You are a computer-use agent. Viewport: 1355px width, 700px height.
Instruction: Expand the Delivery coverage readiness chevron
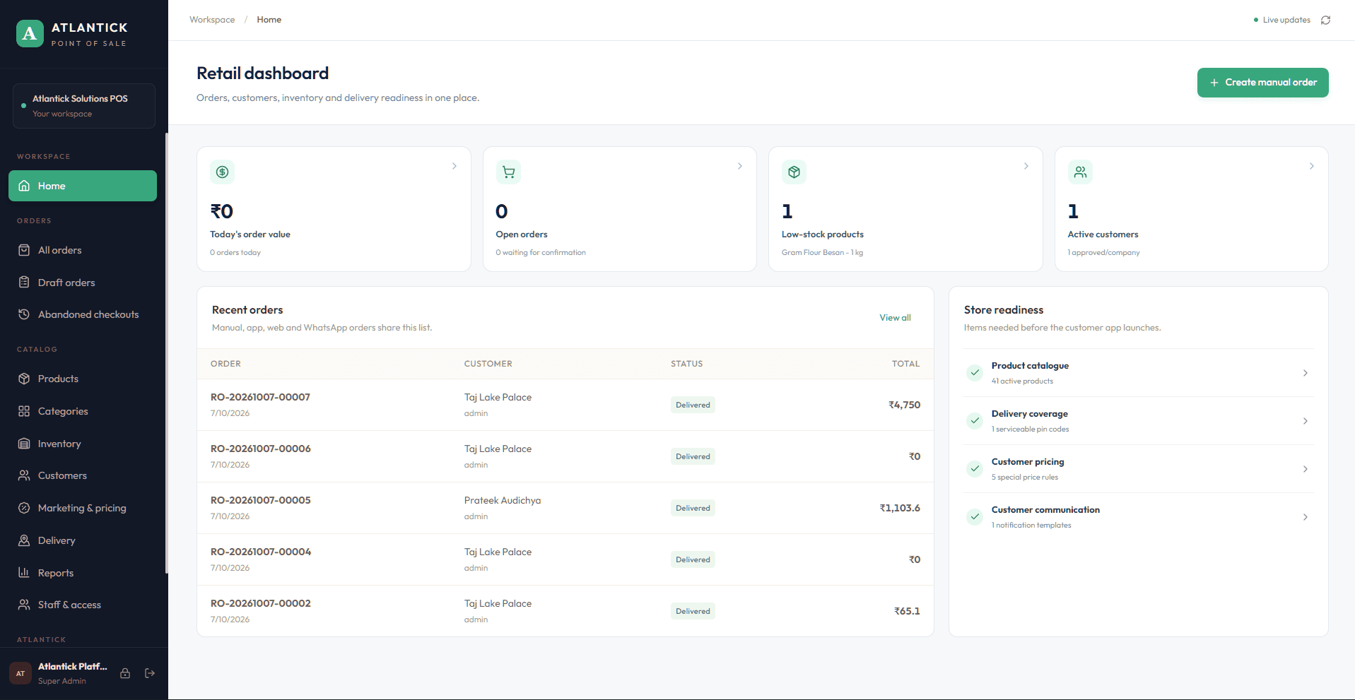[1306, 421]
